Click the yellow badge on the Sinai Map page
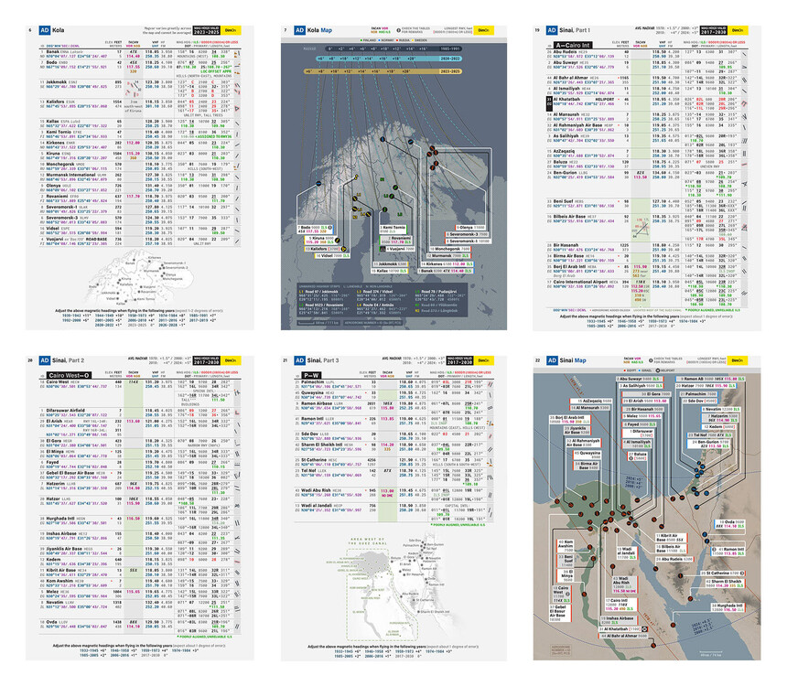This screenshot has height=686, width=787. (x=738, y=360)
